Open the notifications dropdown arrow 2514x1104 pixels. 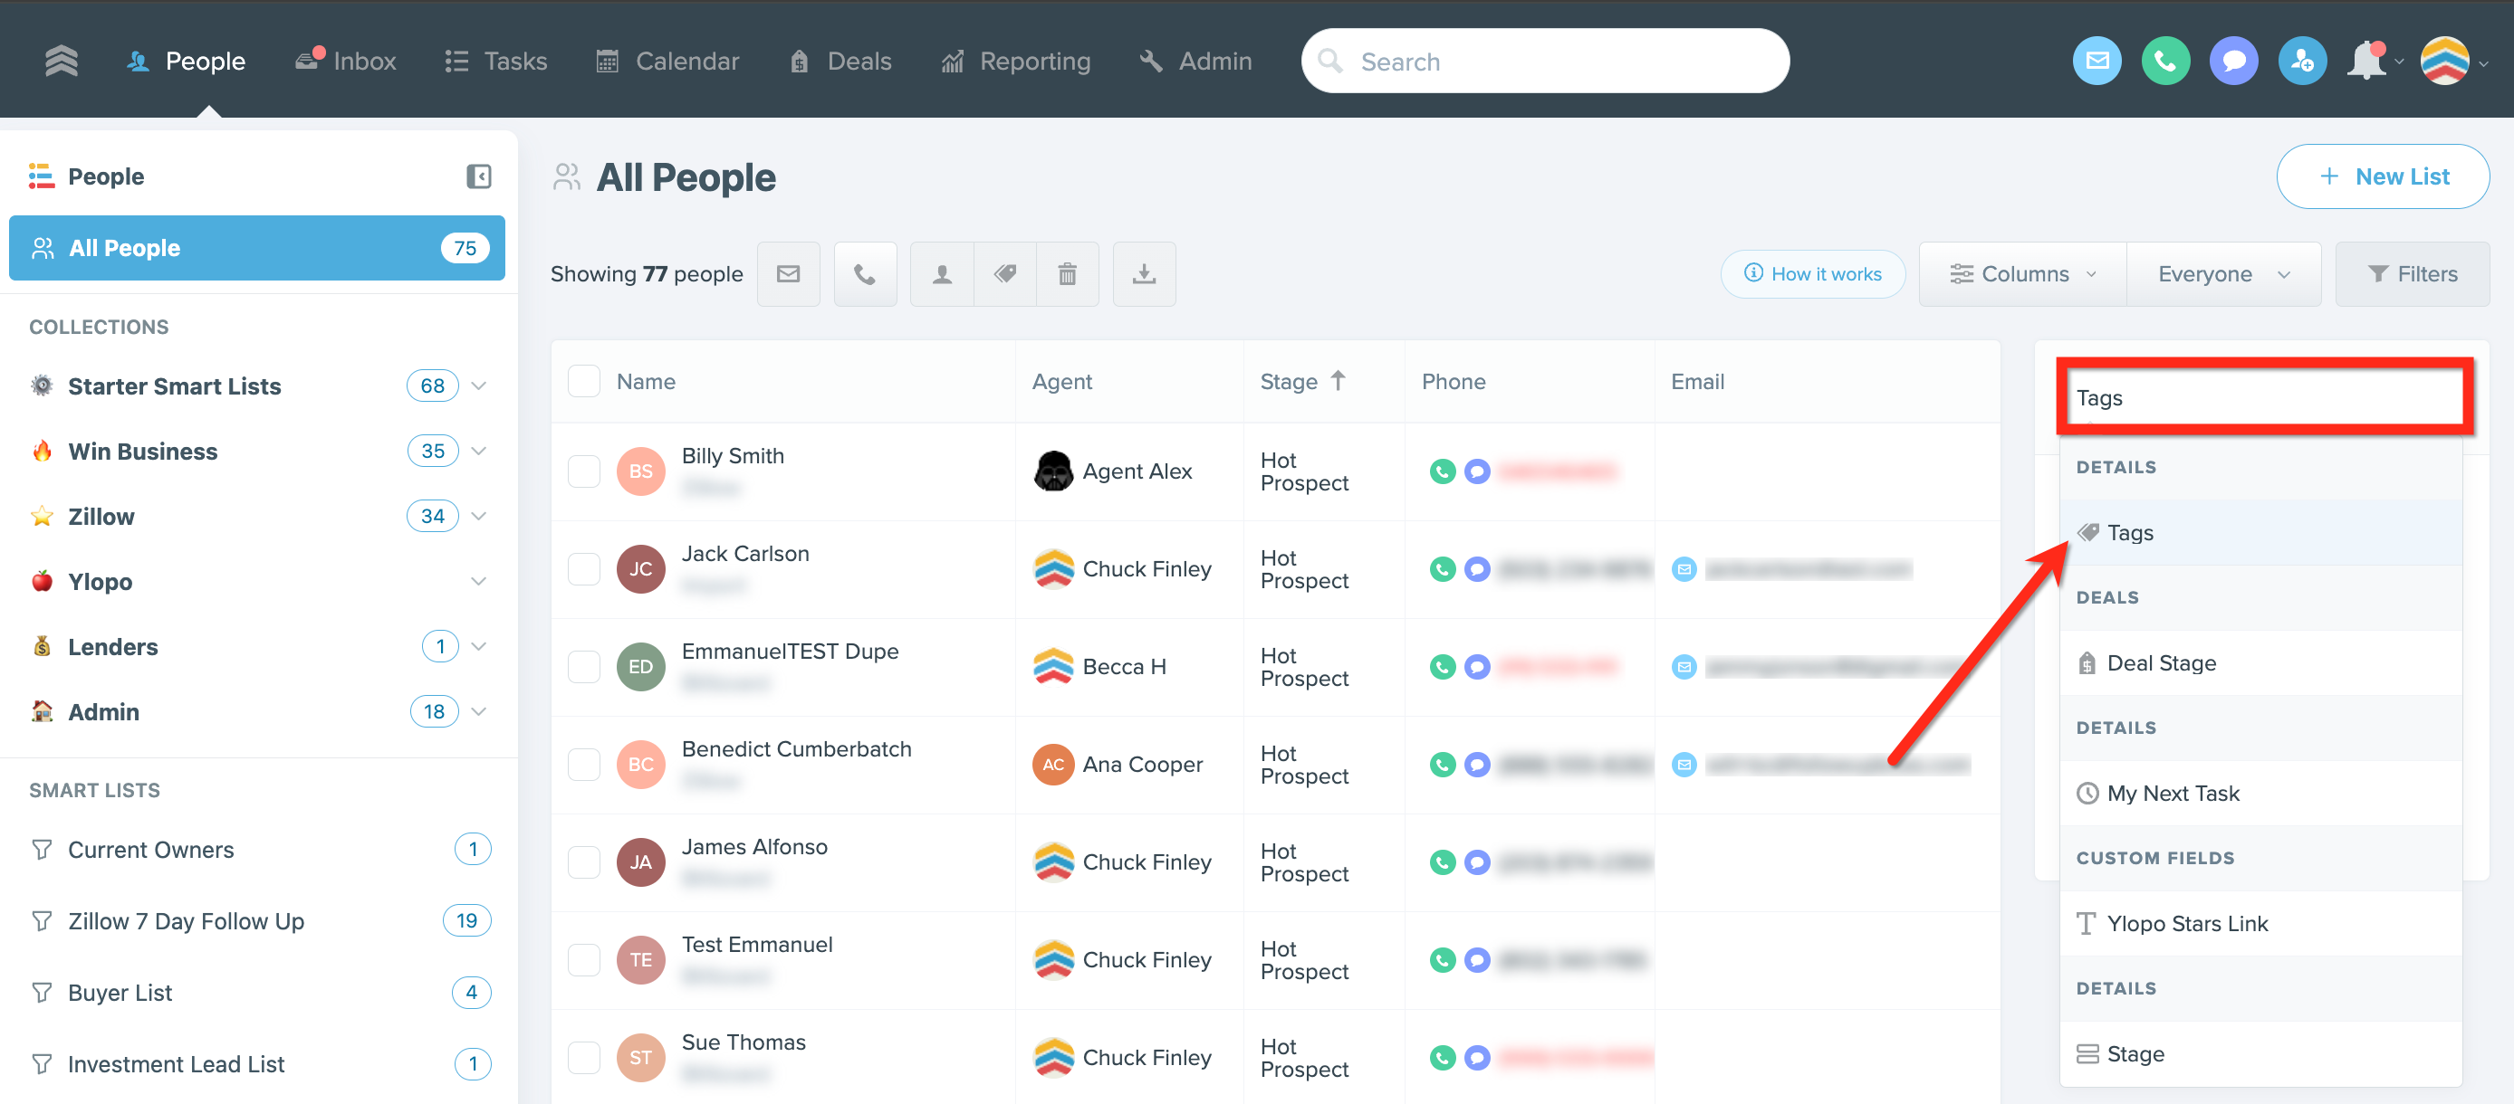click(2398, 62)
